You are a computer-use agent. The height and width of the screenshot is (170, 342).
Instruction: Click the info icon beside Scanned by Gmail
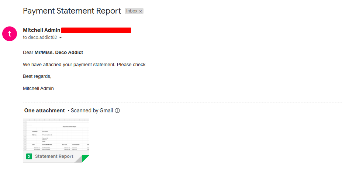[x=117, y=111]
